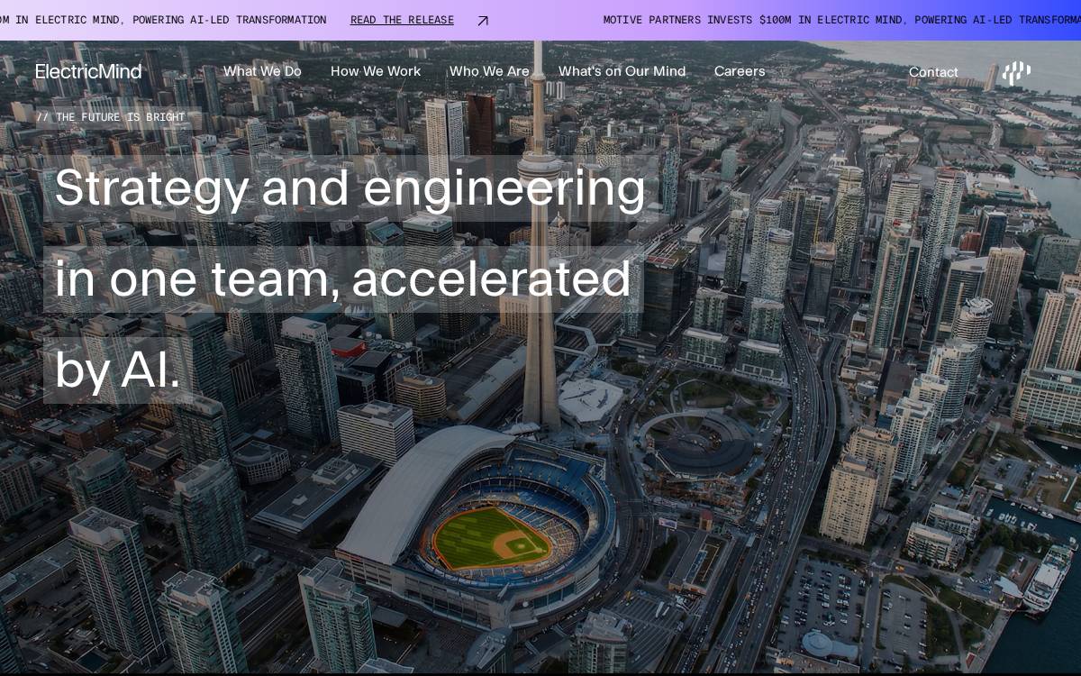Click the Contact link

(x=933, y=72)
